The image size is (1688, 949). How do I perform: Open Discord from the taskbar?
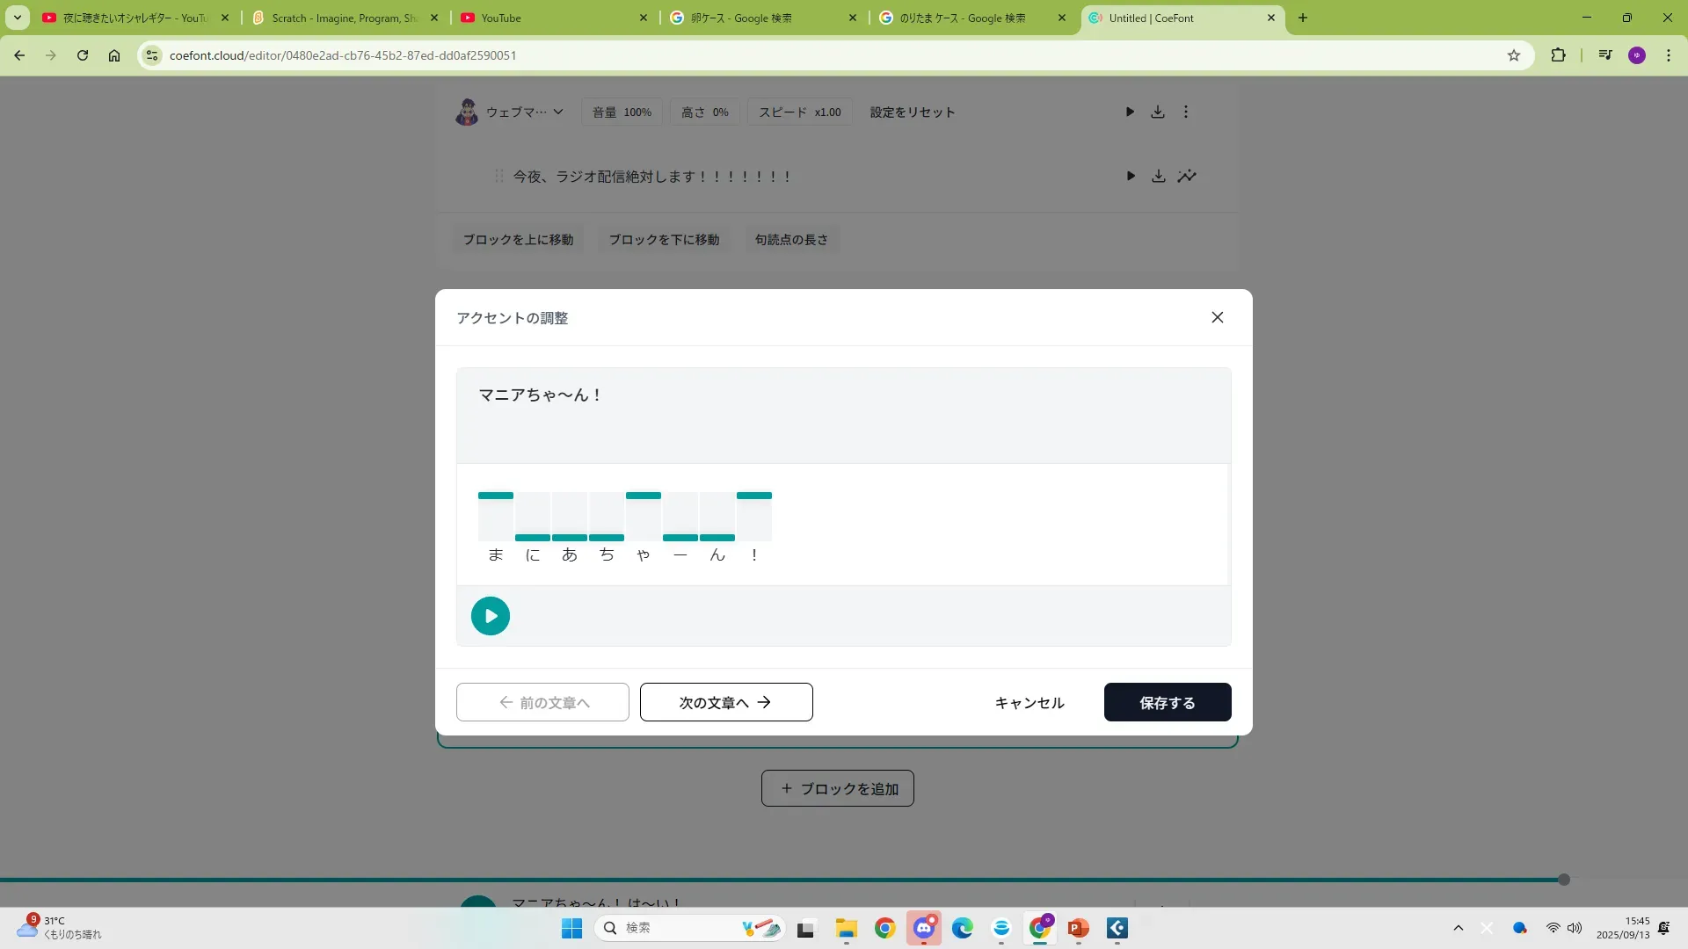tap(923, 928)
